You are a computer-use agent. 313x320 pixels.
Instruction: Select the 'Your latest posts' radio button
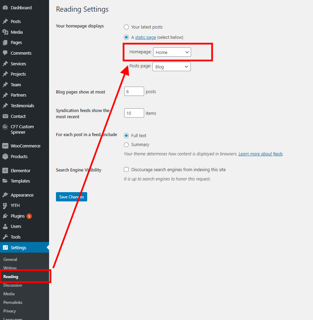tap(126, 27)
